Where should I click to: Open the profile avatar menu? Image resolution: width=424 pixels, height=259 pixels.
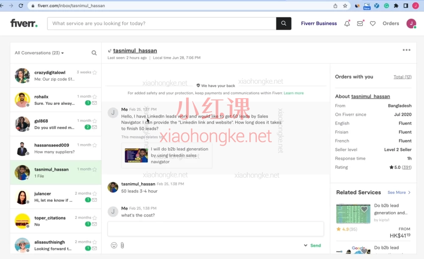pyautogui.click(x=411, y=23)
